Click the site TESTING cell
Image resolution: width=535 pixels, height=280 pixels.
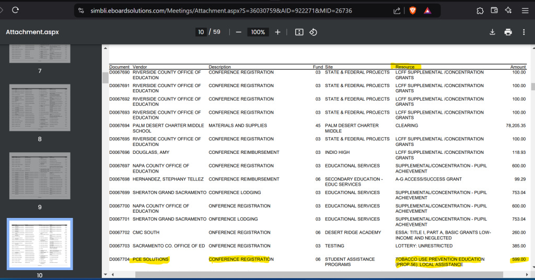[x=334, y=246]
